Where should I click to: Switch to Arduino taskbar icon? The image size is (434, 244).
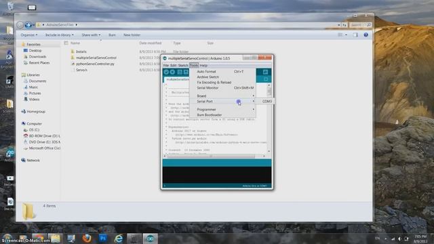click(151, 238)
